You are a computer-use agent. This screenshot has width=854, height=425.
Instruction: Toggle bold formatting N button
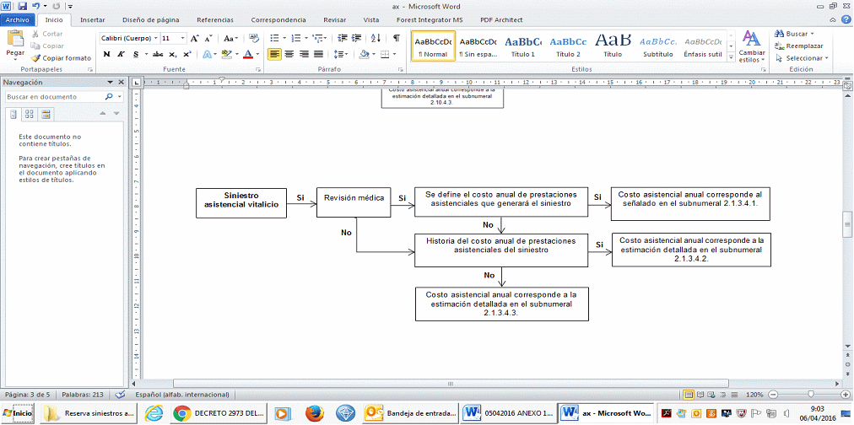(107, 54)
